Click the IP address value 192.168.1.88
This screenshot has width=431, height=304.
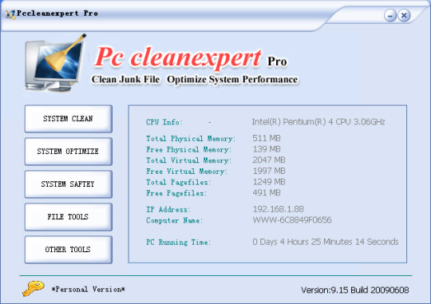tap(279, 209)
